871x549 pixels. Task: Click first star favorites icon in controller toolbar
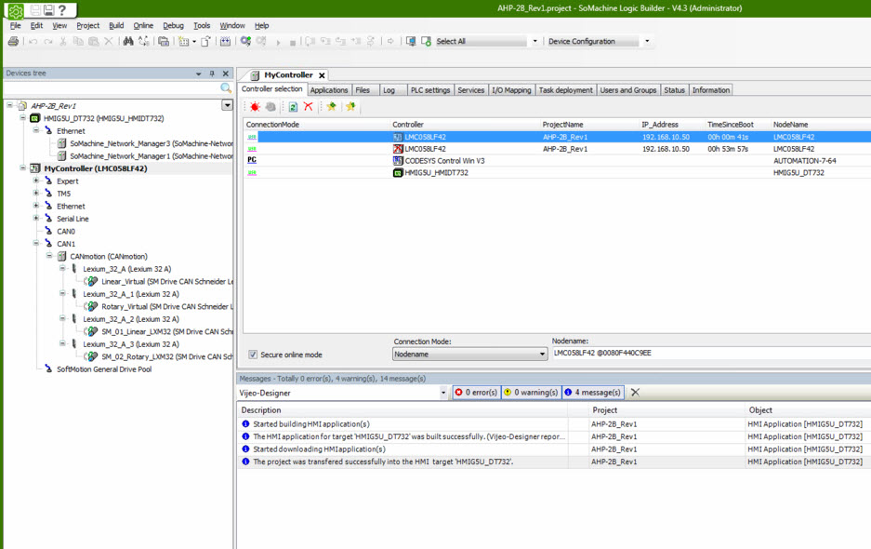click(332, 106)
